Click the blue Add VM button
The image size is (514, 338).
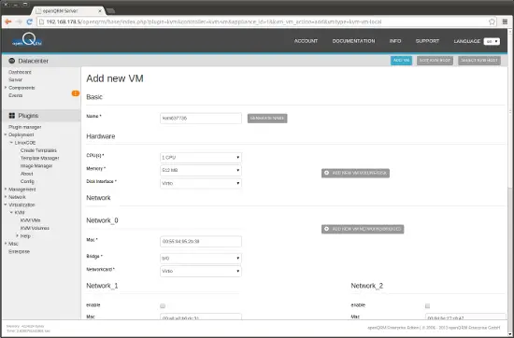[x=401, y=61]
